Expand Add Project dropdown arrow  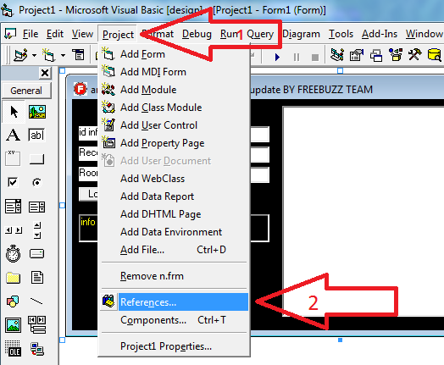(34, 55)
